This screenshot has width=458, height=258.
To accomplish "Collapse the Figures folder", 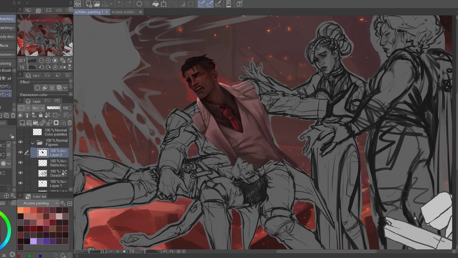I will coord(32,143).
